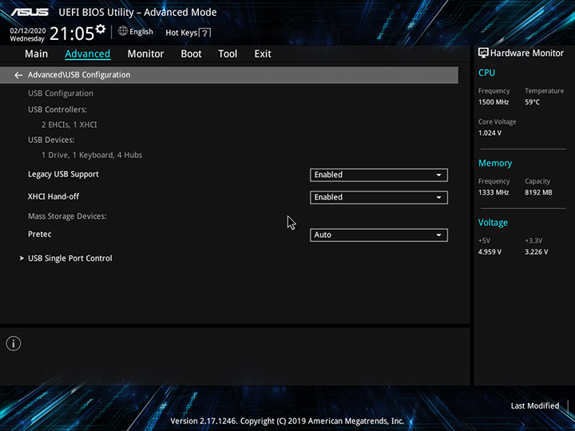Click the Hot Keys label
Viewport: 575px width, 431px height.
pyautogui.click(x=181, y=33)
